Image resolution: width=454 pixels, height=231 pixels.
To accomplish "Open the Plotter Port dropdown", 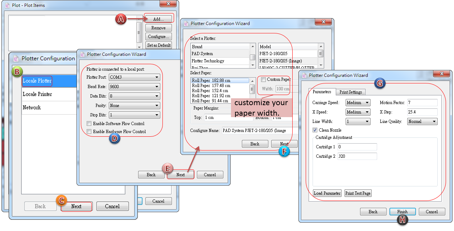I will coord(134,77).
